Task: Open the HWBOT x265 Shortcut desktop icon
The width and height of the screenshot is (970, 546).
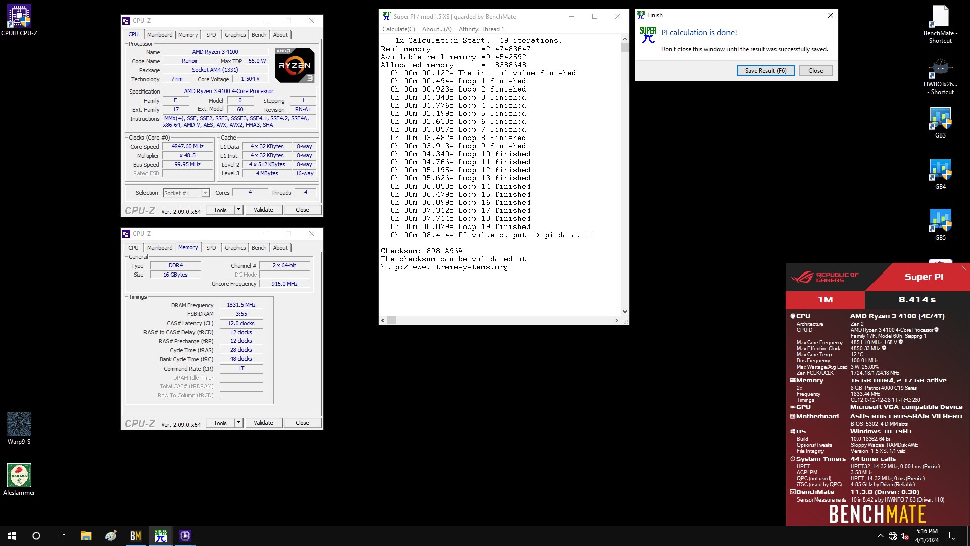Action: [940, 76]
